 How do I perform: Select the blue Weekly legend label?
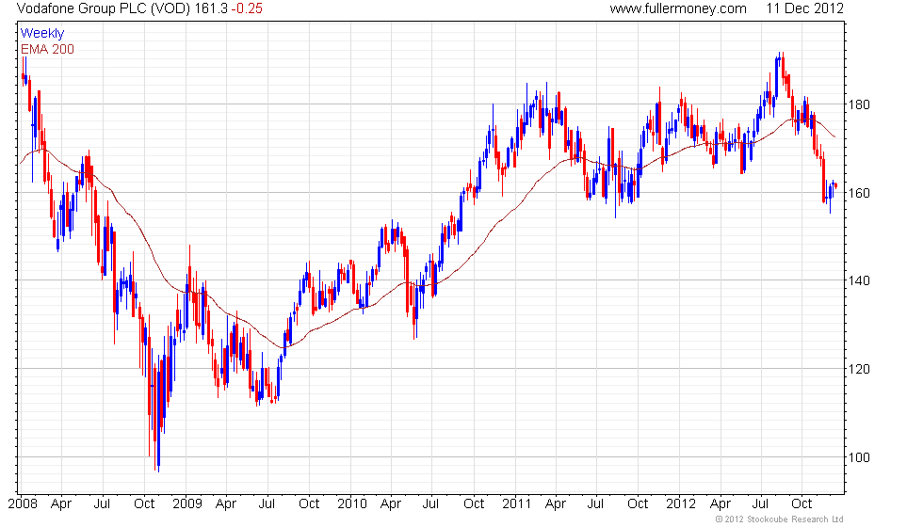(x=42, y=34)
